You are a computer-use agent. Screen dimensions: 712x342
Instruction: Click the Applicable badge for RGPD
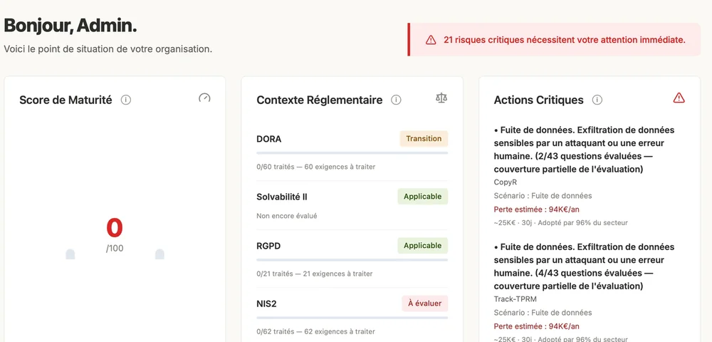point(423,245)
